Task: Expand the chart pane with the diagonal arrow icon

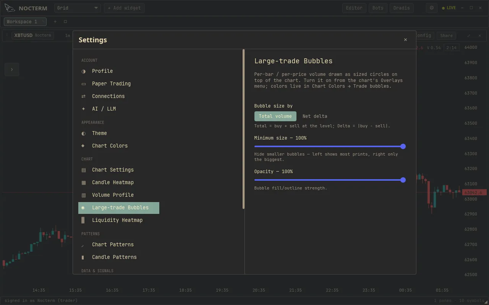Action: pos(469,35)
